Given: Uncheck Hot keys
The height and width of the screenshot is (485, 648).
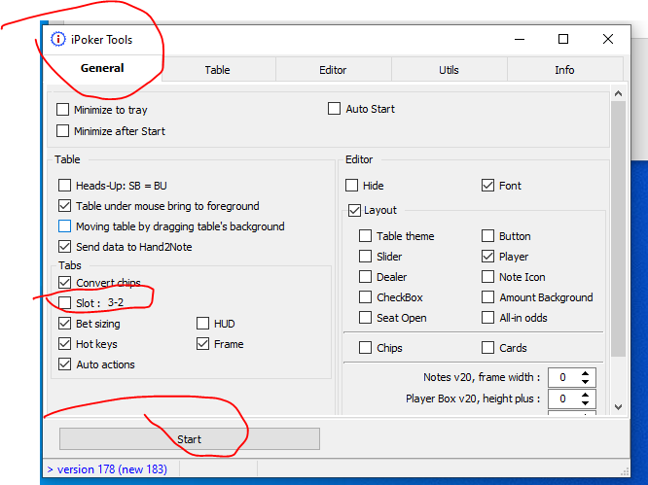Looking at the screenshot, I should (x=64, y=343).
